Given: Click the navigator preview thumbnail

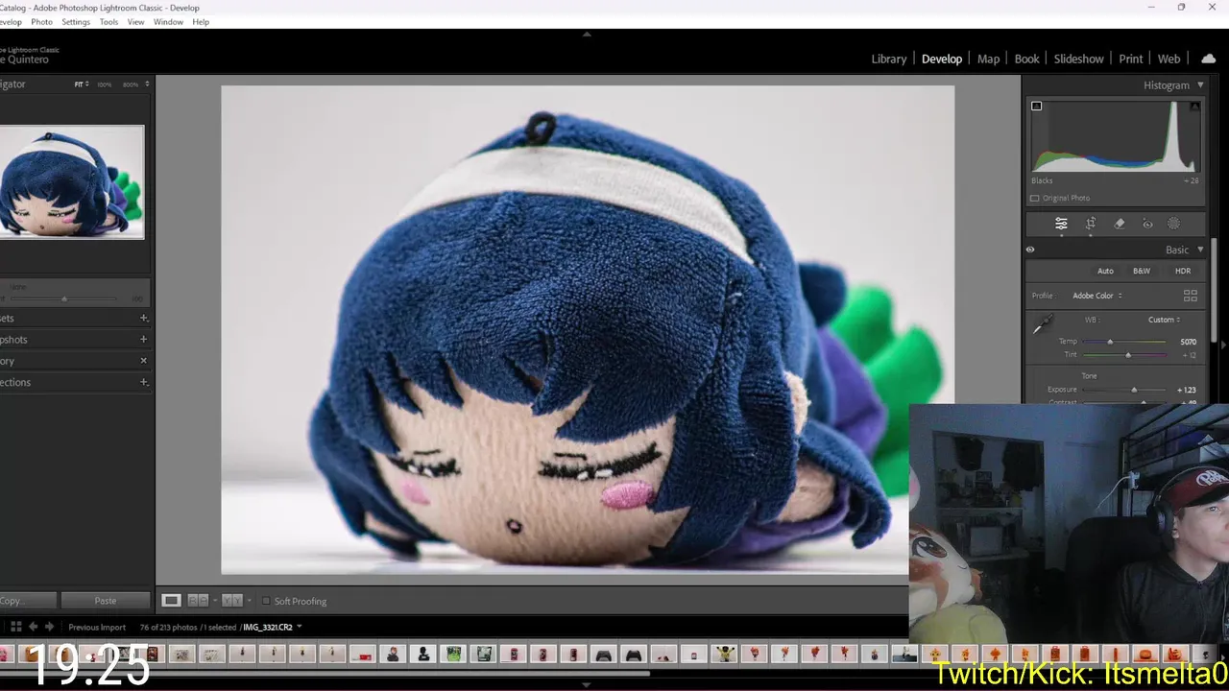Looking at the screenshot, I should tap(72, 181).
